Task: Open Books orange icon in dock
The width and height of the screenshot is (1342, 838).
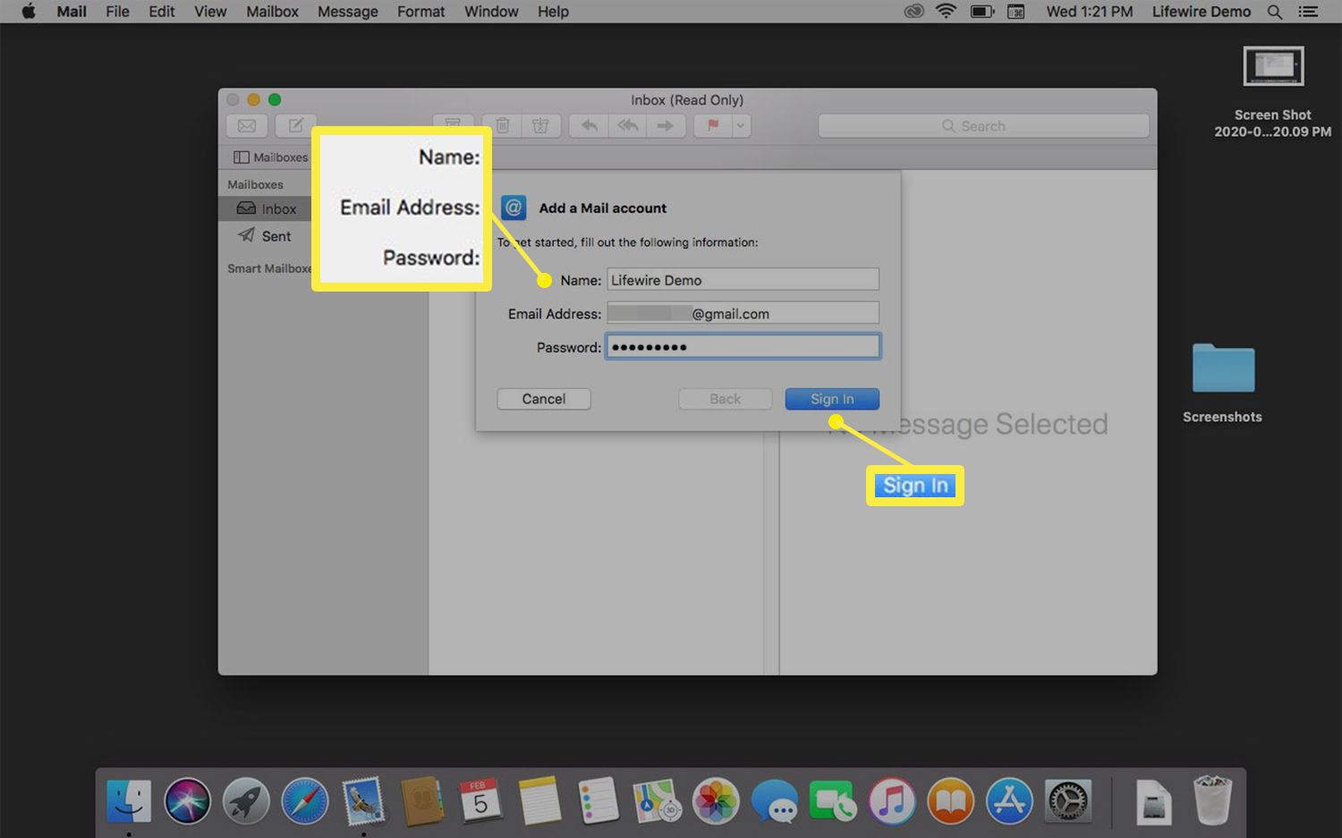Action: click(950, 800)
